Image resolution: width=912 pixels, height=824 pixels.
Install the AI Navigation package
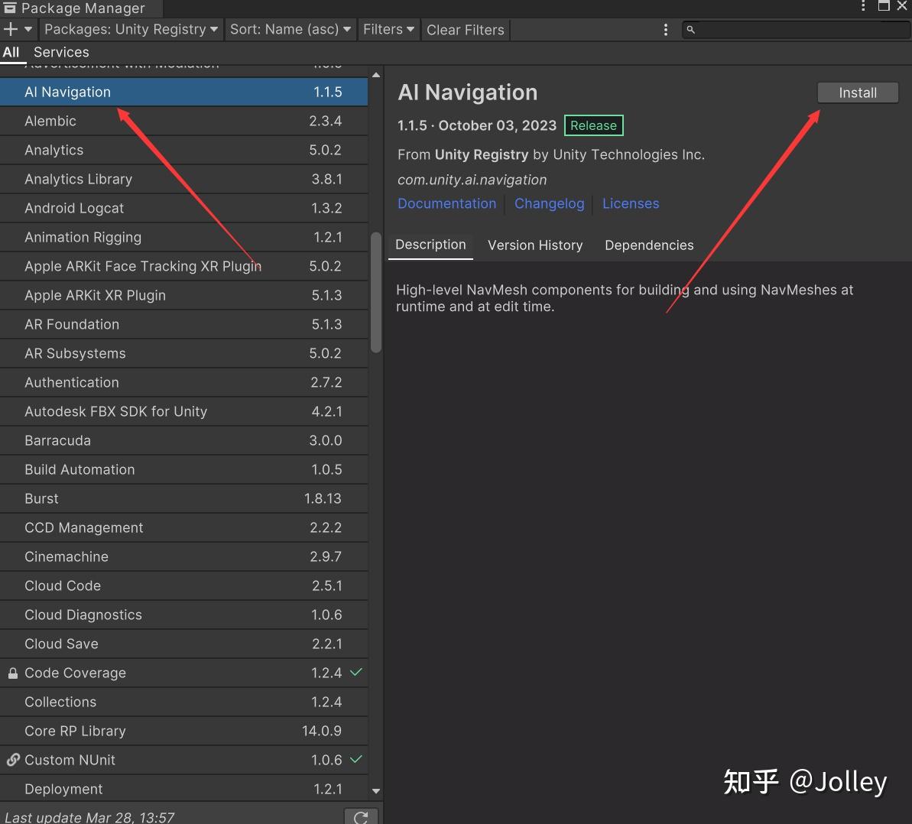coord(857,92)
